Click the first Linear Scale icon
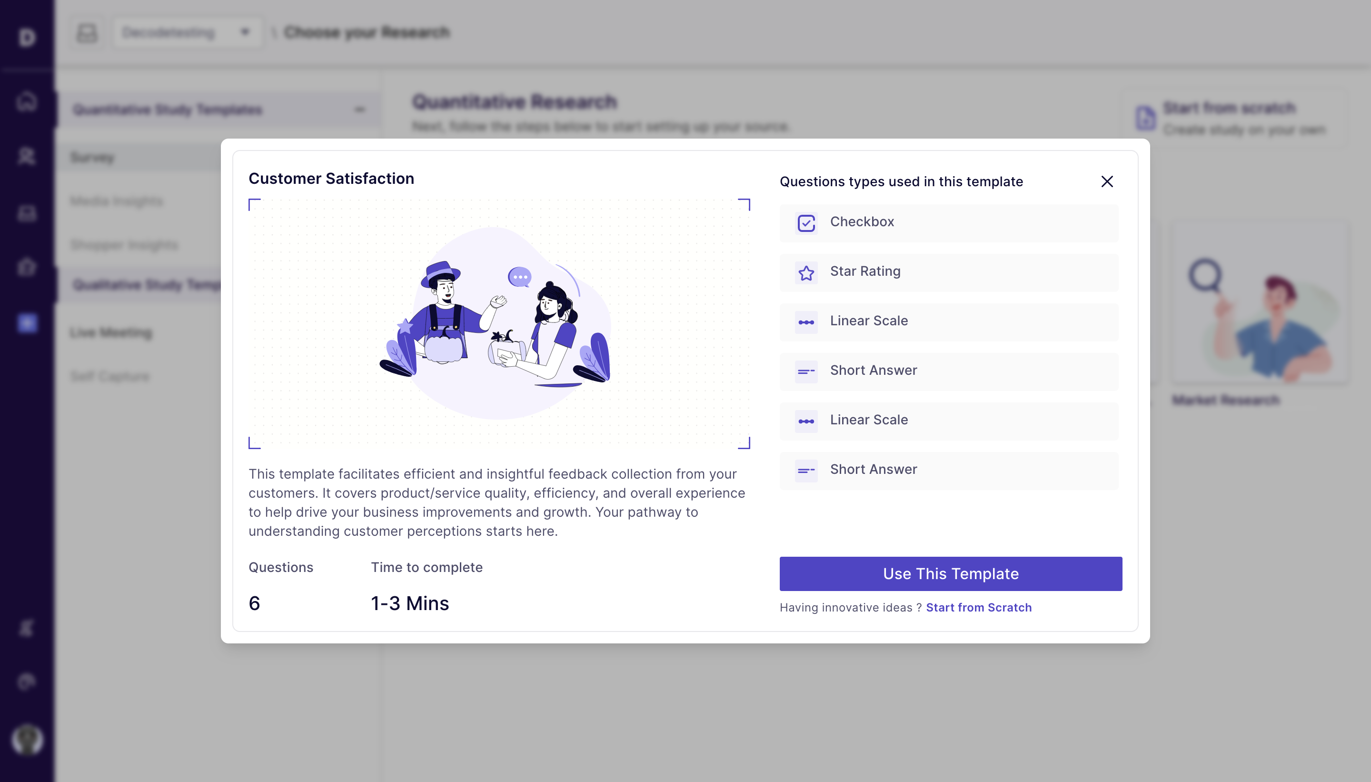The height and width of the screenshot is (782, 1371). [806, 322]
